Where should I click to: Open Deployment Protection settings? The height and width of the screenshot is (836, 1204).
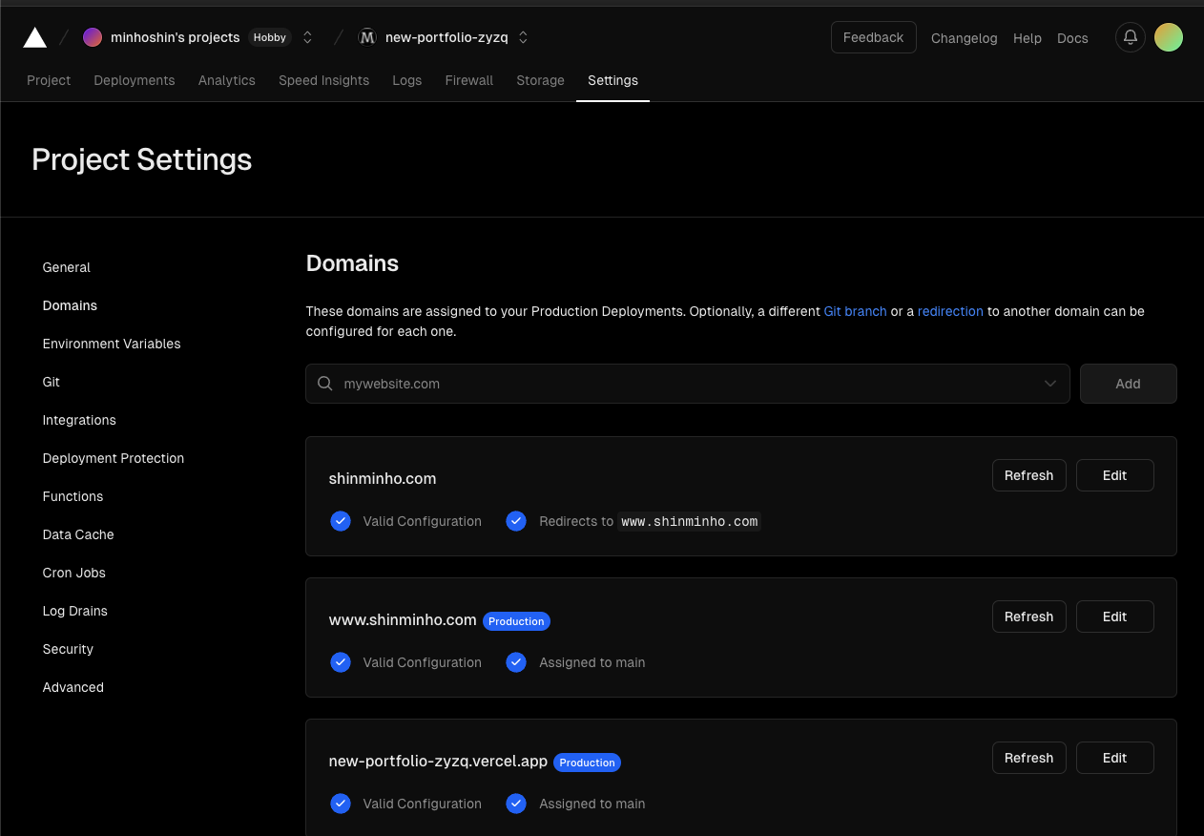(x=114, y=458)
